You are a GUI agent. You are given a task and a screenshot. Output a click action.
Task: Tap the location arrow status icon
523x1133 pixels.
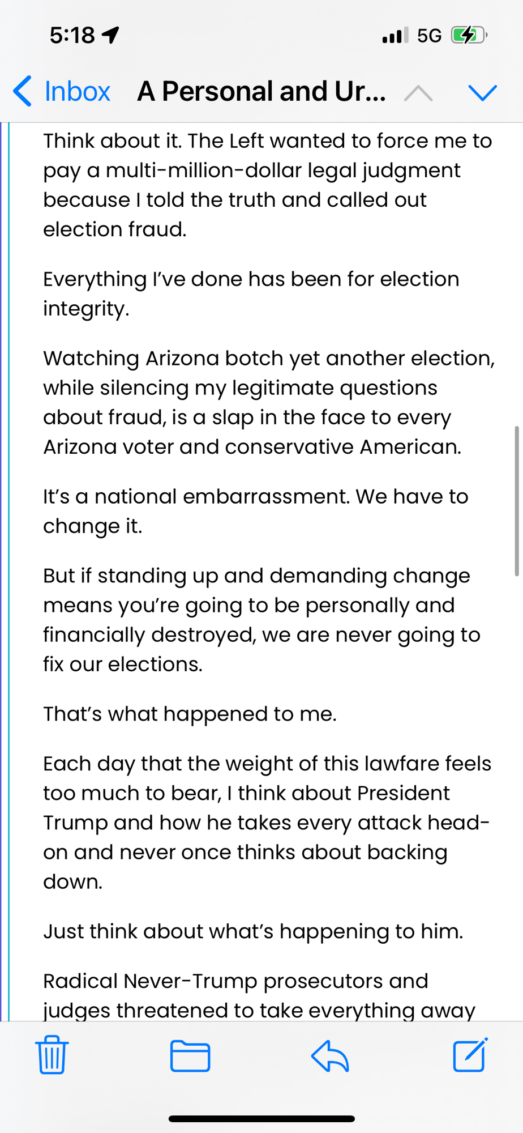point(110,36)
